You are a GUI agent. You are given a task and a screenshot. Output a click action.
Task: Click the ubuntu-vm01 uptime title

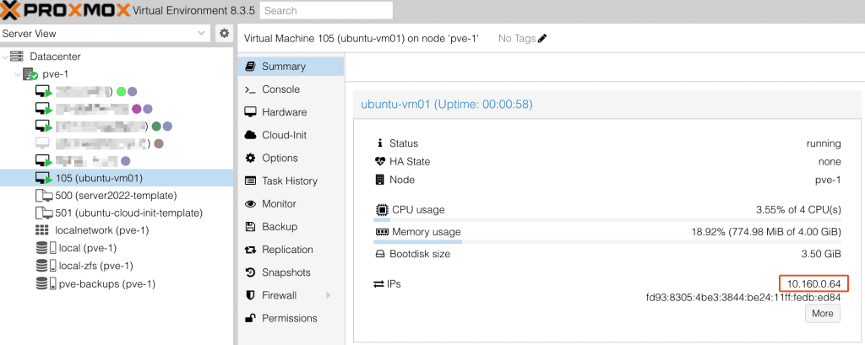pyautogui.click(x=446, y=104)
